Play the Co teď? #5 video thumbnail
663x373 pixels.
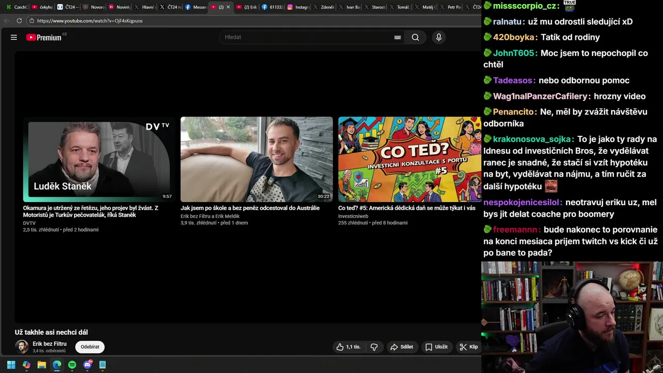point(410,160)
